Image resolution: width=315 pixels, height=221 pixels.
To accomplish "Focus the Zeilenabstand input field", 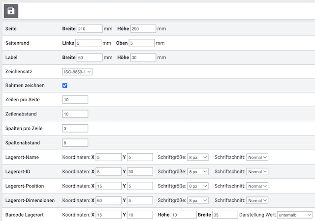I will [x=75, y=114].
